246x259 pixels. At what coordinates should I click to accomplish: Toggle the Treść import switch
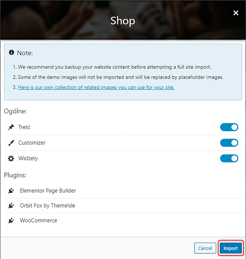coord(229,127)
